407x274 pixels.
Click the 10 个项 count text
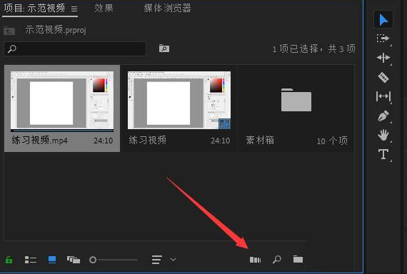332,141
